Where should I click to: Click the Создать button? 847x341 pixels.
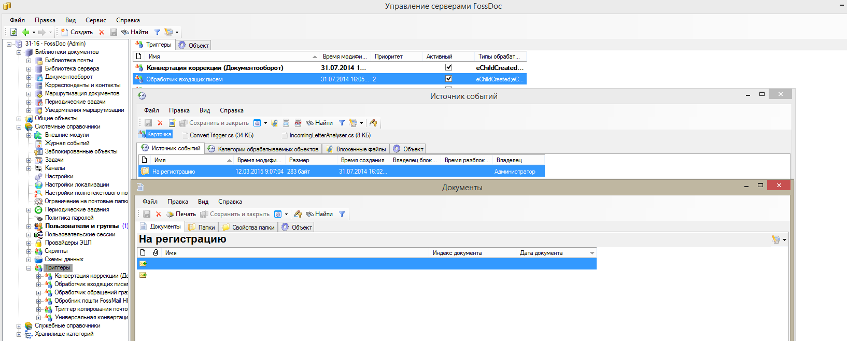pyautogui.click(x=77, y=32)
